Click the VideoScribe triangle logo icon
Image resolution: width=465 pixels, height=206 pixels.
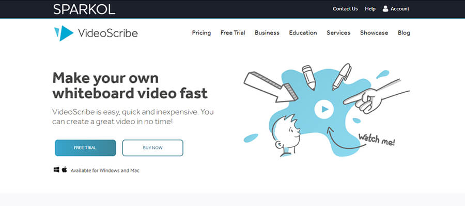tap(64, 33)
